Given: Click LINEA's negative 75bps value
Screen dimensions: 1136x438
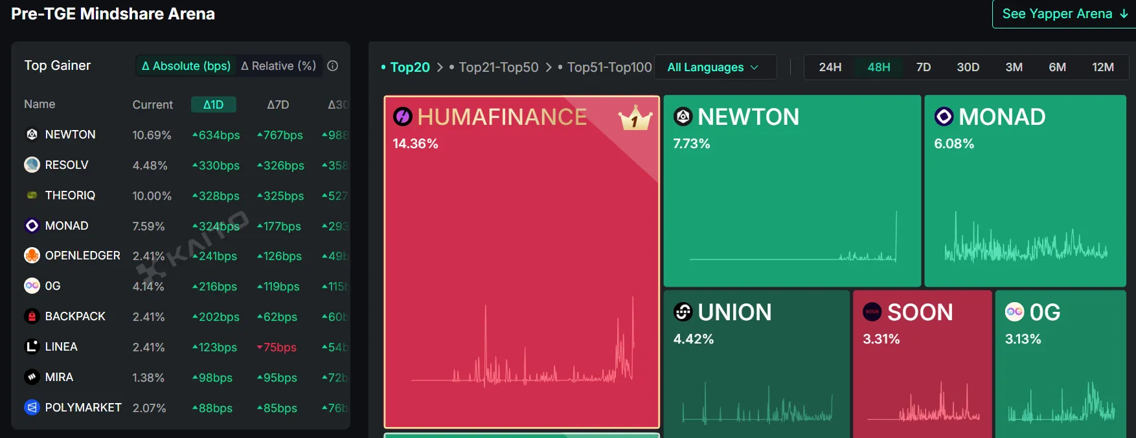Looking at the screenshot, I should (x=277, y=347).
